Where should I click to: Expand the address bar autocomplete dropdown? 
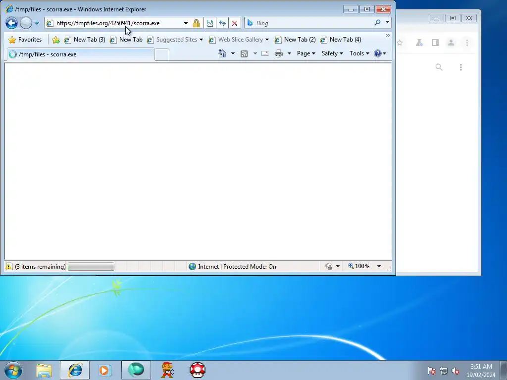click(186, 23)
